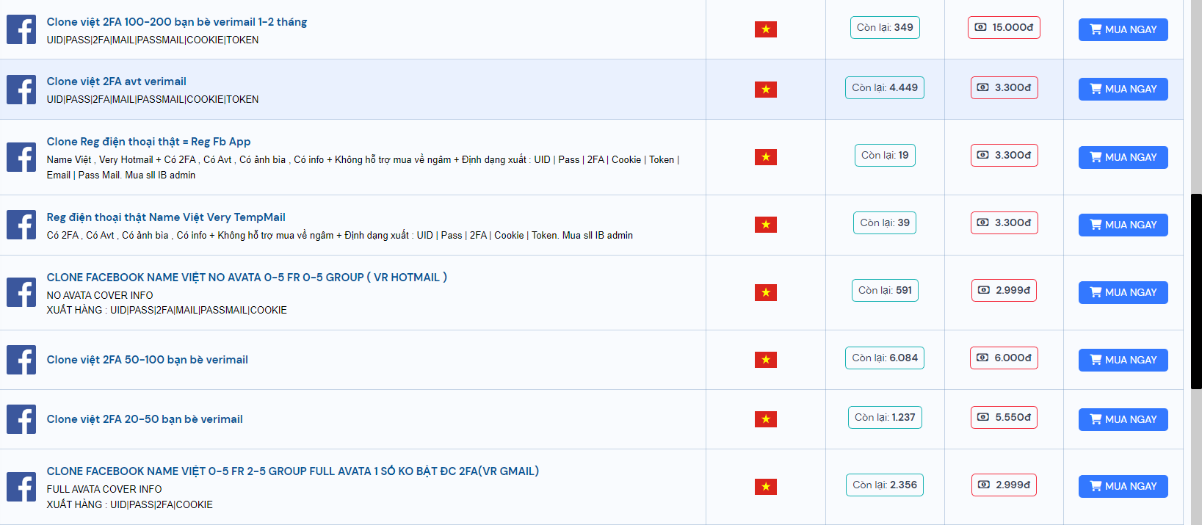
Task: Click the Facebook icon beside 'NO AVATA 0-5 FR' product
Action: 21,292
